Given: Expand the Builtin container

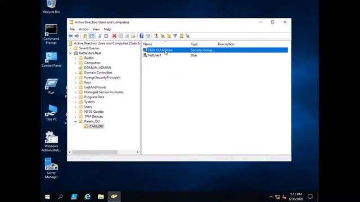Looking at the screenshot, I should pos(75,58).
